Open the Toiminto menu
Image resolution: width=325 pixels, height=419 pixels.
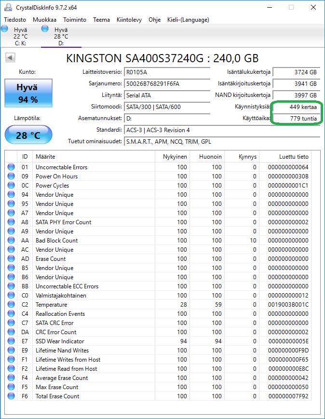(75, 20)
